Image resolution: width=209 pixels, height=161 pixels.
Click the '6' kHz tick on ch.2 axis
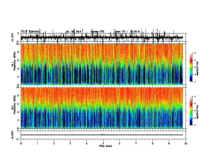point(18,104)
